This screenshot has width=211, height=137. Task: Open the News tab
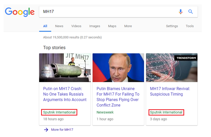click(x=59, y=26)
